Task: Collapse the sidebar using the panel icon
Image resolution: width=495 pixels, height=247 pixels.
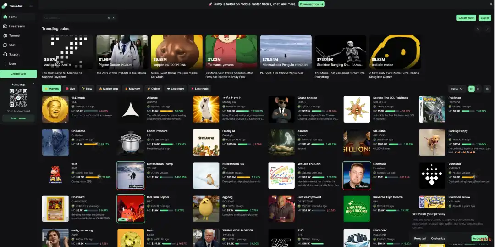Action: point(31,6)
